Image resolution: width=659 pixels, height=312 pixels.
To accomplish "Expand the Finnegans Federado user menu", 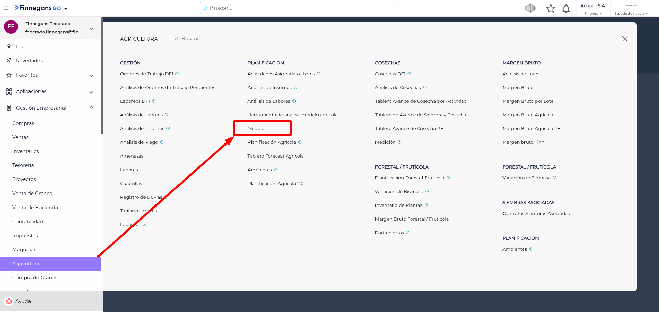I will (x=91, y=28).
